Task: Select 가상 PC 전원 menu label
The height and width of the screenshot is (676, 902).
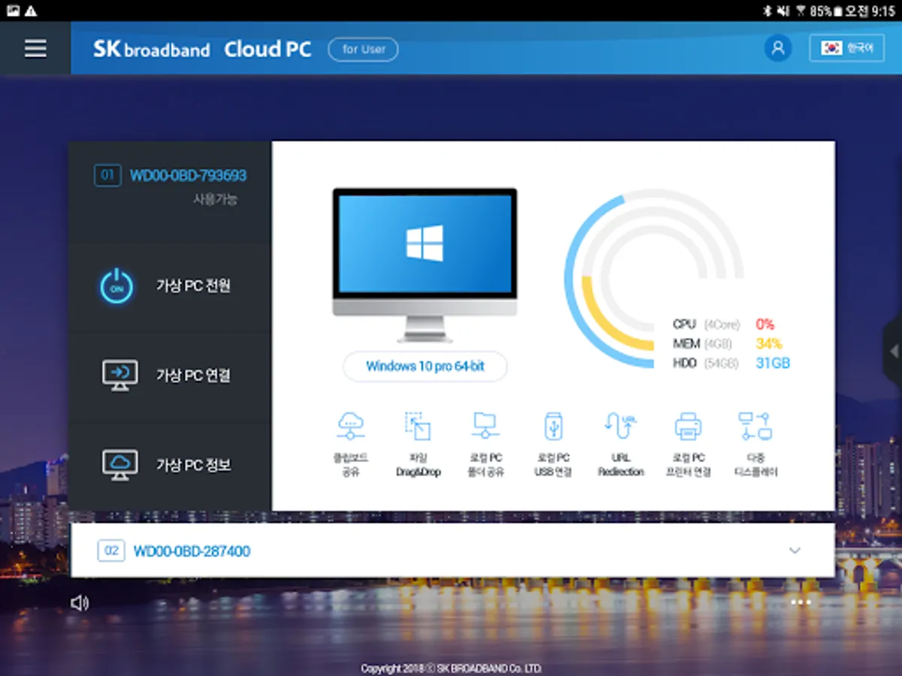Action: pyautogui.click(x=193, y=286)
